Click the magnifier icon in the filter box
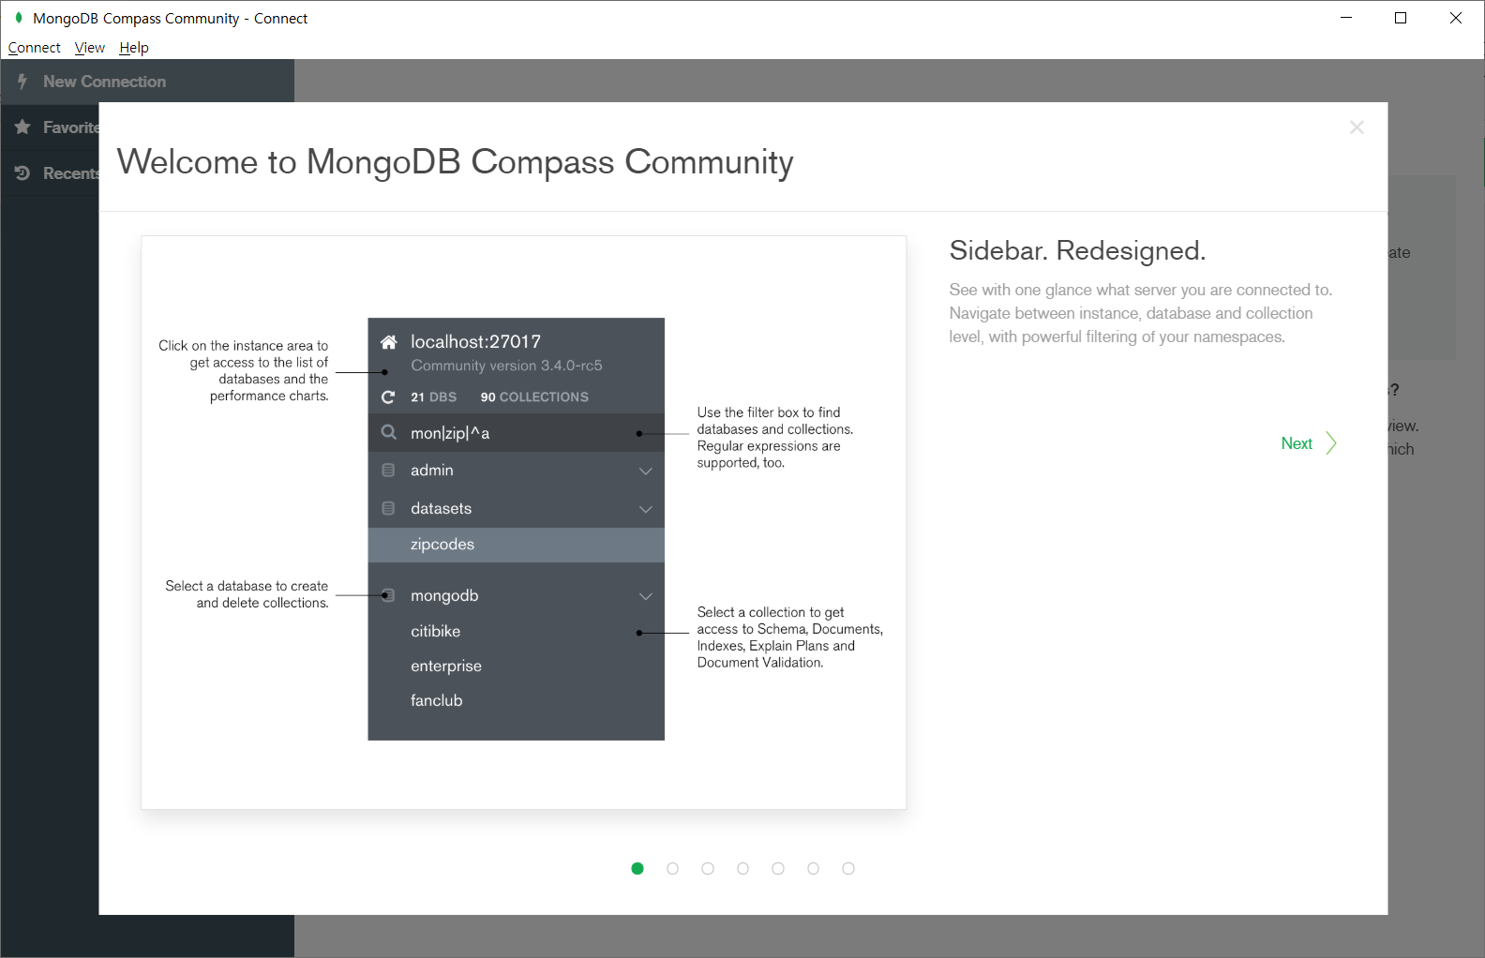The image size is (1485, 958). point(388,432)
